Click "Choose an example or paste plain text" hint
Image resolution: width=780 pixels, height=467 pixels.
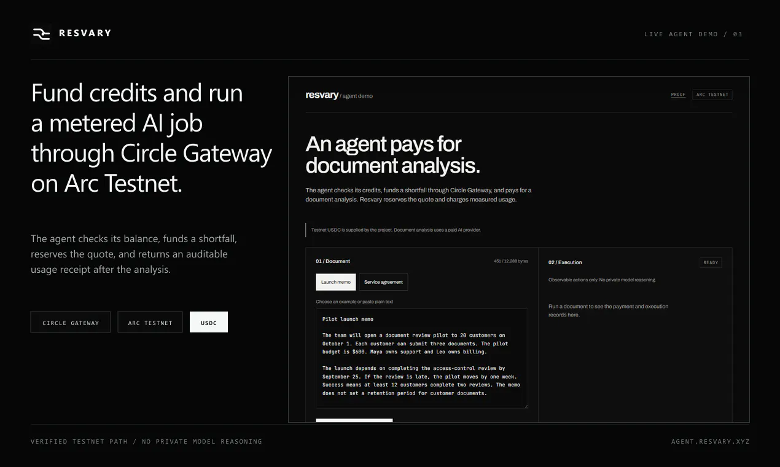(354, 302)
